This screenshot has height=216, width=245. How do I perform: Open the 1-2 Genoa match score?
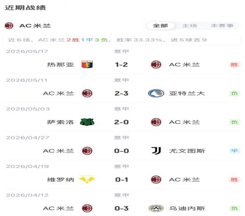click(x=122, y=65)
